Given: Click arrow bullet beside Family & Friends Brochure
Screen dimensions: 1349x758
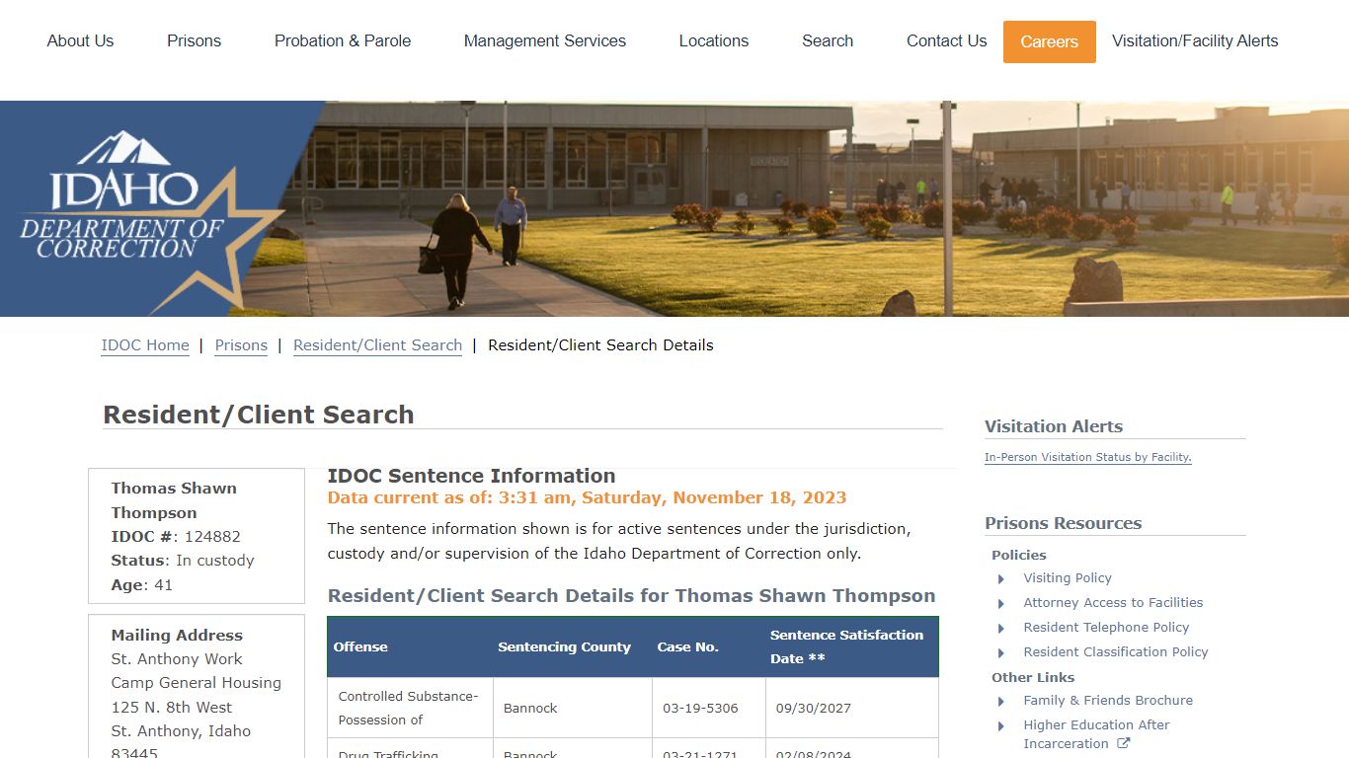Looking at the screenshot, I should pyautogui.click(x=1001, y=702).
